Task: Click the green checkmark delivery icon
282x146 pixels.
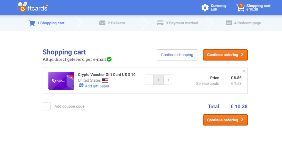Action: click(109, 59)
